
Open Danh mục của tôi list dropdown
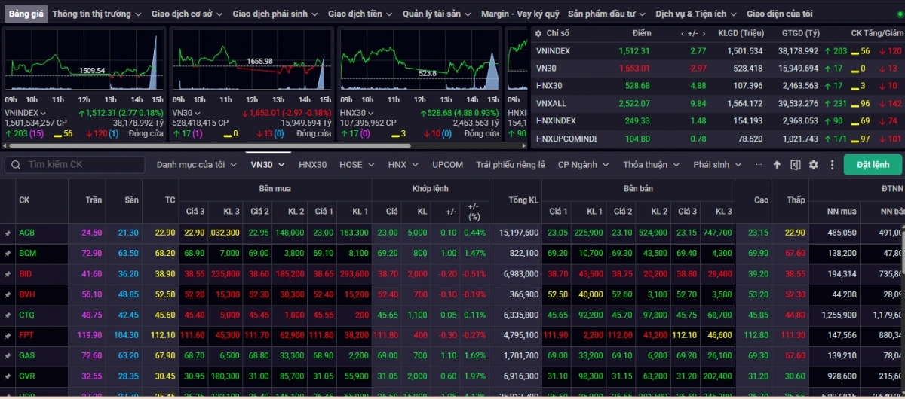click(196, 164)
